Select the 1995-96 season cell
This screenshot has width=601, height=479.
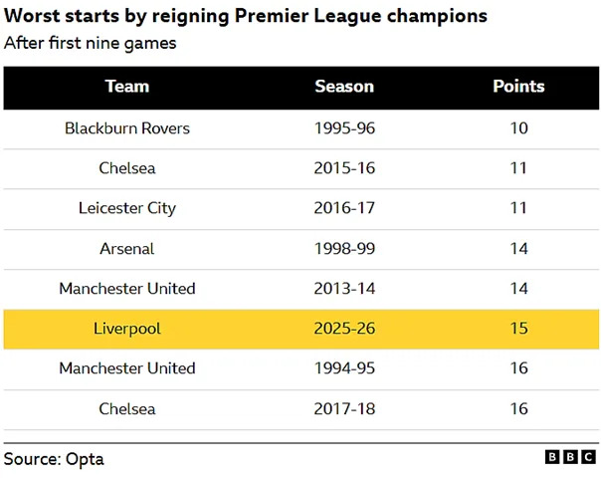344,128
